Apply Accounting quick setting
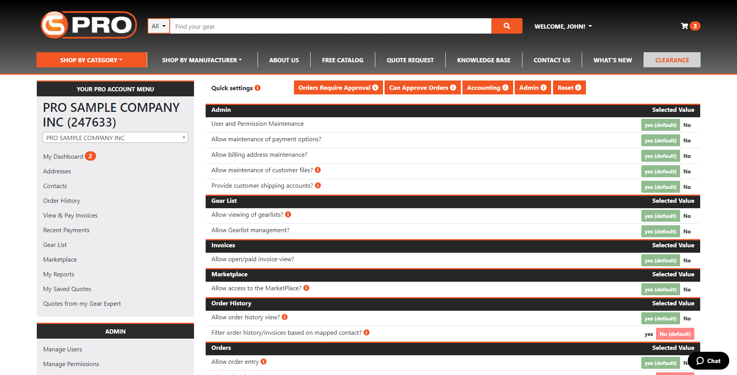737x375 pixels. pos(488,87)
